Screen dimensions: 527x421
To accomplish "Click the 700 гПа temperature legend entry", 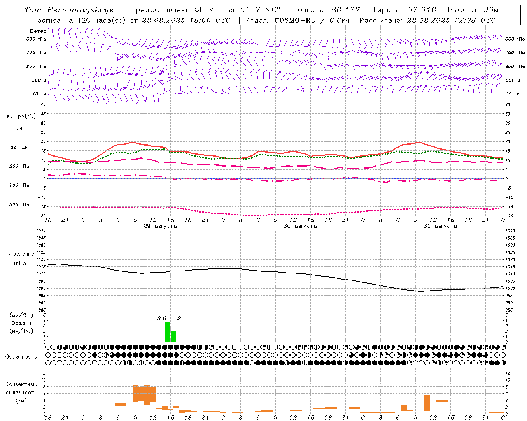I will coord(19,185).
